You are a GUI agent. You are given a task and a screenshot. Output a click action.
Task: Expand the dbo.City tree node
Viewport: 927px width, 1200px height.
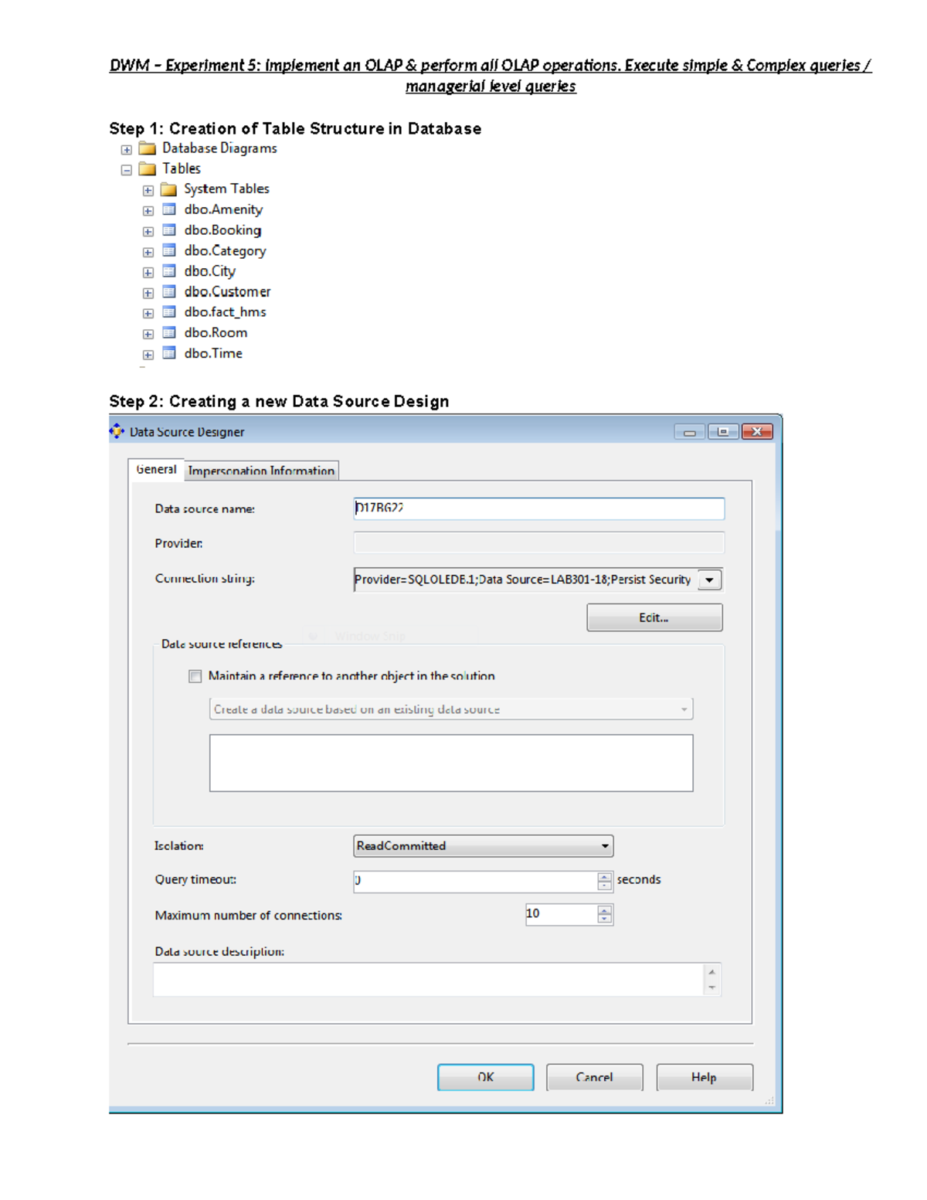[x=148, y=270]
